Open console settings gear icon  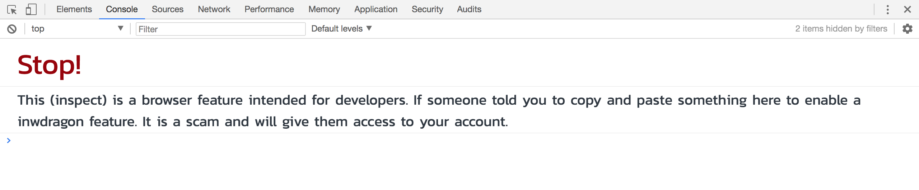(x=907, y=29)
